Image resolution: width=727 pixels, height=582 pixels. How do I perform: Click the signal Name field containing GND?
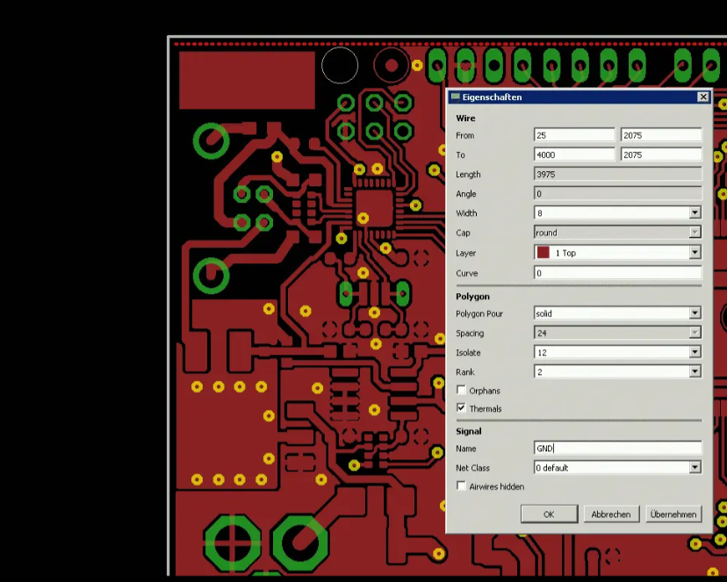(617, 449)
